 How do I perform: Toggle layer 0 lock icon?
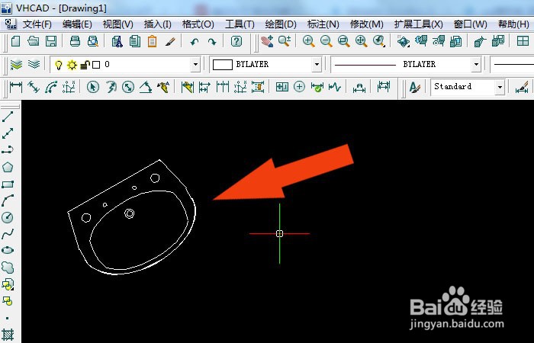click(85, 65)
